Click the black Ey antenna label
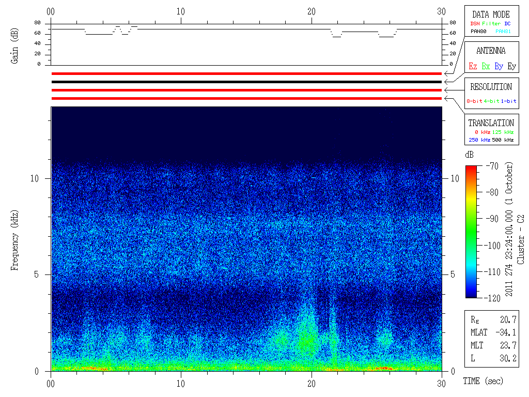Screen dimensions: 529x397 [511, 66]
